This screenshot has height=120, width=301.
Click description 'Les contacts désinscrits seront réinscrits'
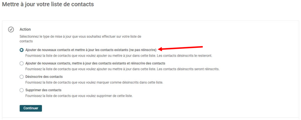point(190,69)
